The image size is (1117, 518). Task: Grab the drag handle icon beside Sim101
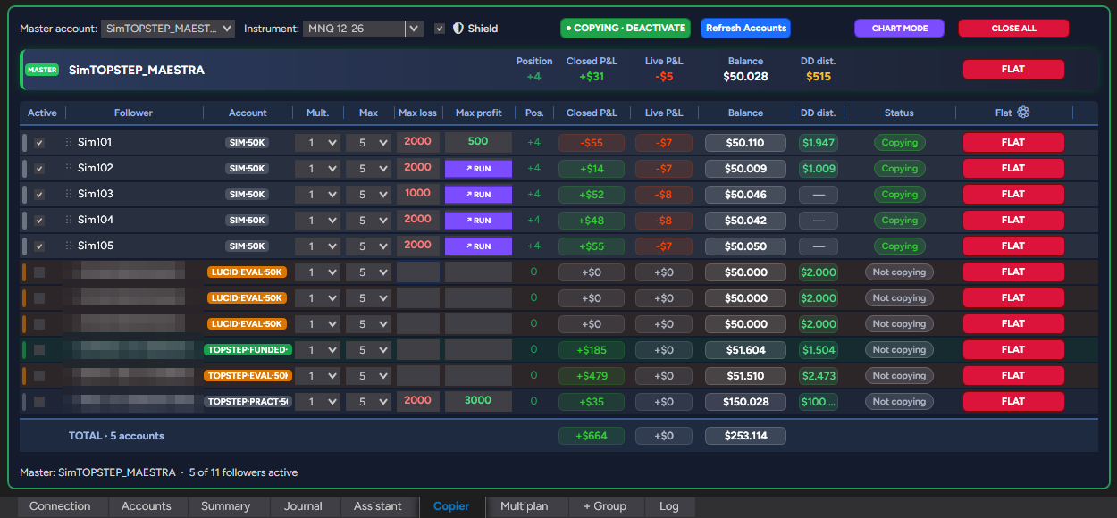coord(68,142)
